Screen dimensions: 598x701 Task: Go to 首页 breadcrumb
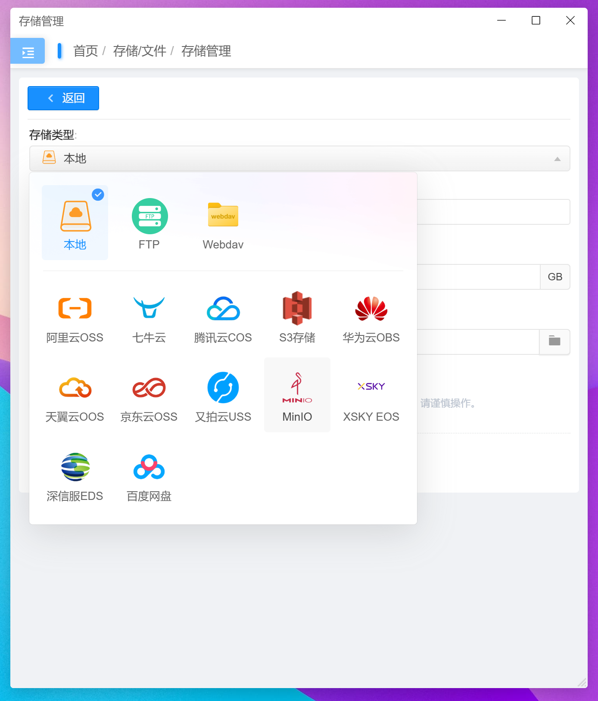(x=86, y=51)
